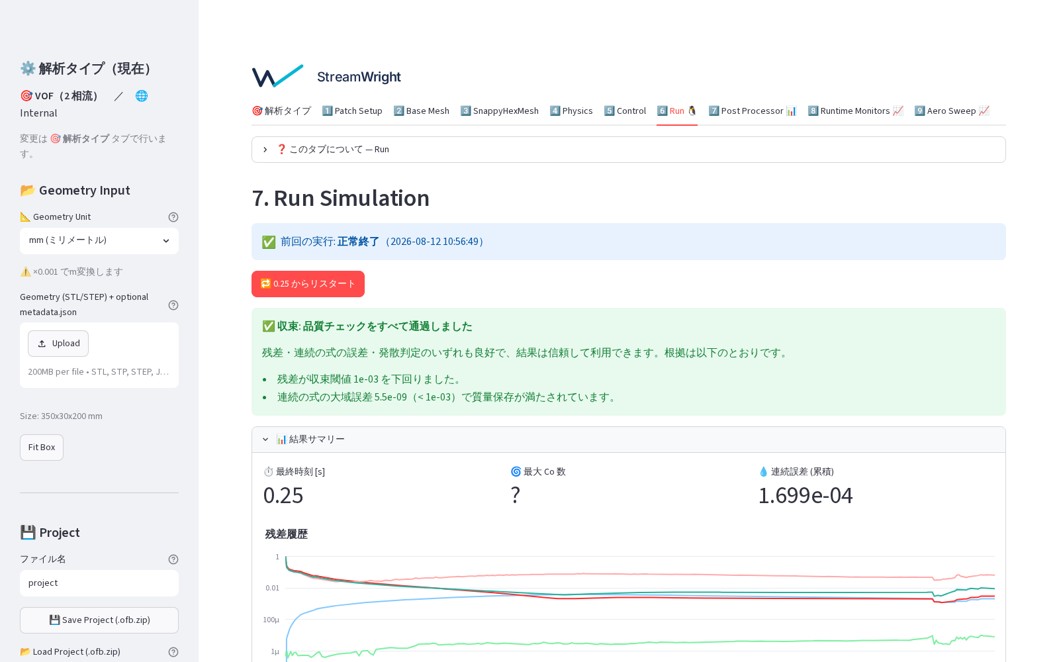Open the Control tab
Screen dimensions: 1059x662
coord(625,111)
